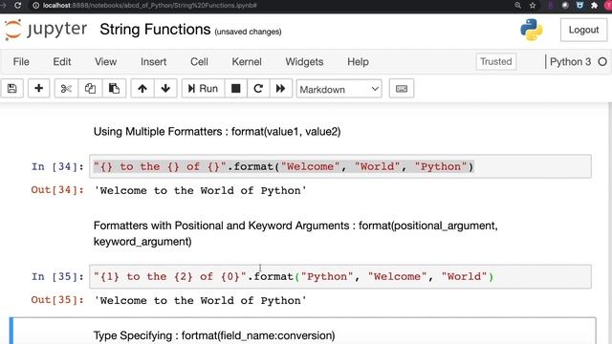Cut selected cells with scissors icon

(66, 89)
